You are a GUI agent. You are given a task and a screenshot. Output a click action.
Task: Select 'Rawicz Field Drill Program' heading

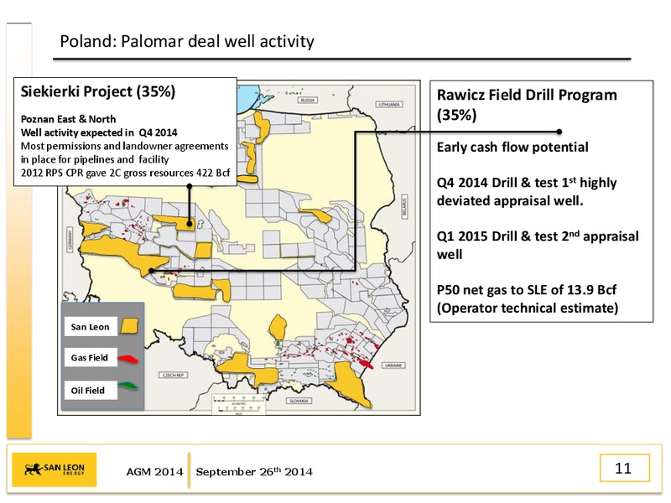(527, 95)
